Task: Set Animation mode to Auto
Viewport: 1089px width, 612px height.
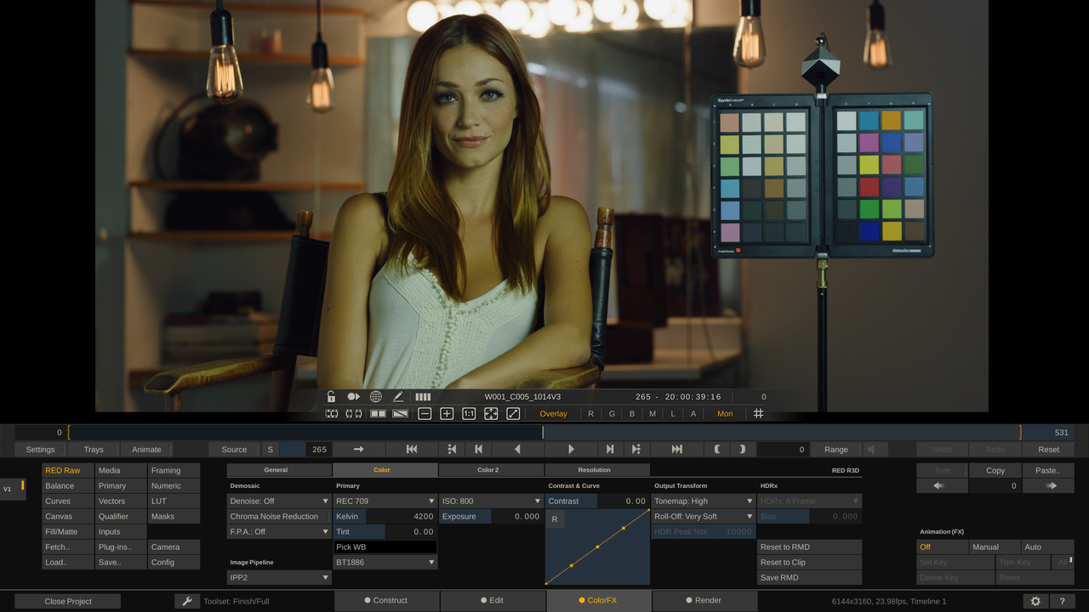Action: pyautogui.click(x=1048, y=547)
